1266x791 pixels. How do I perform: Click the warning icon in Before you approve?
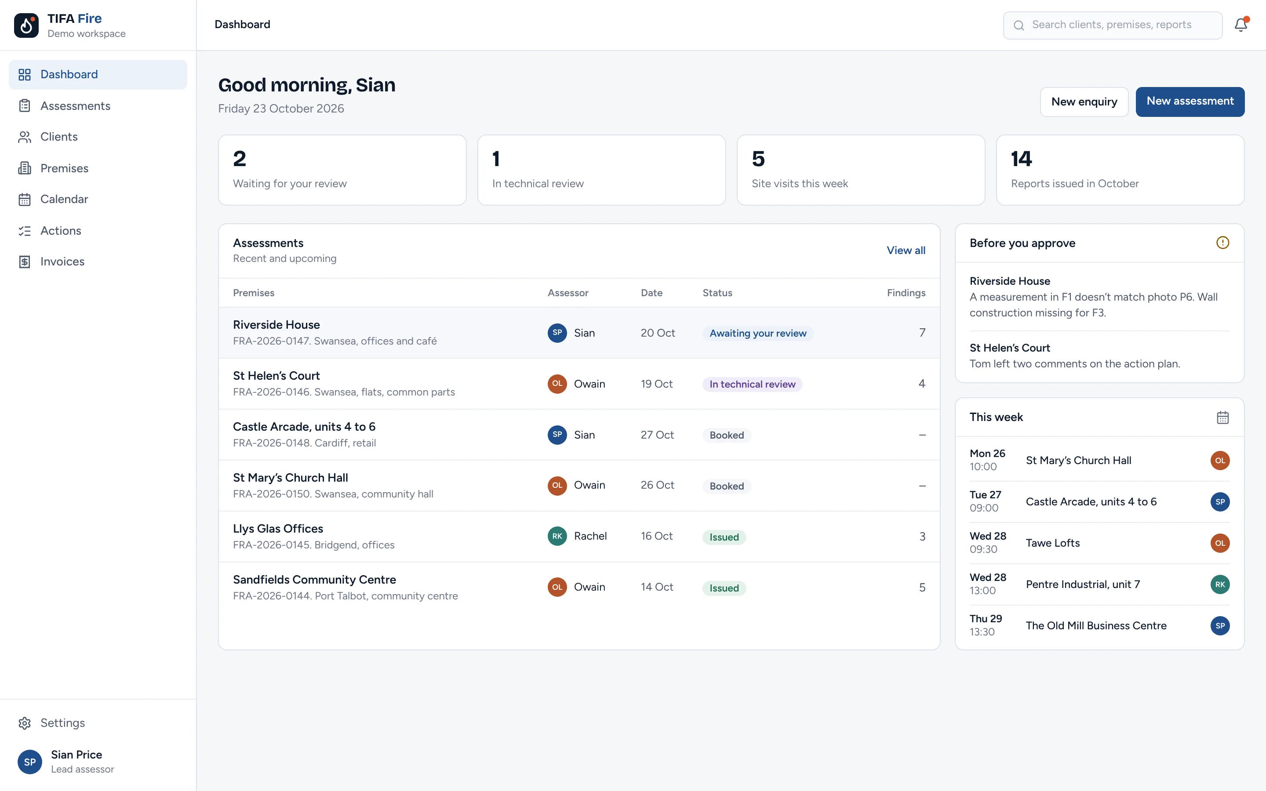click(1222, 243)
